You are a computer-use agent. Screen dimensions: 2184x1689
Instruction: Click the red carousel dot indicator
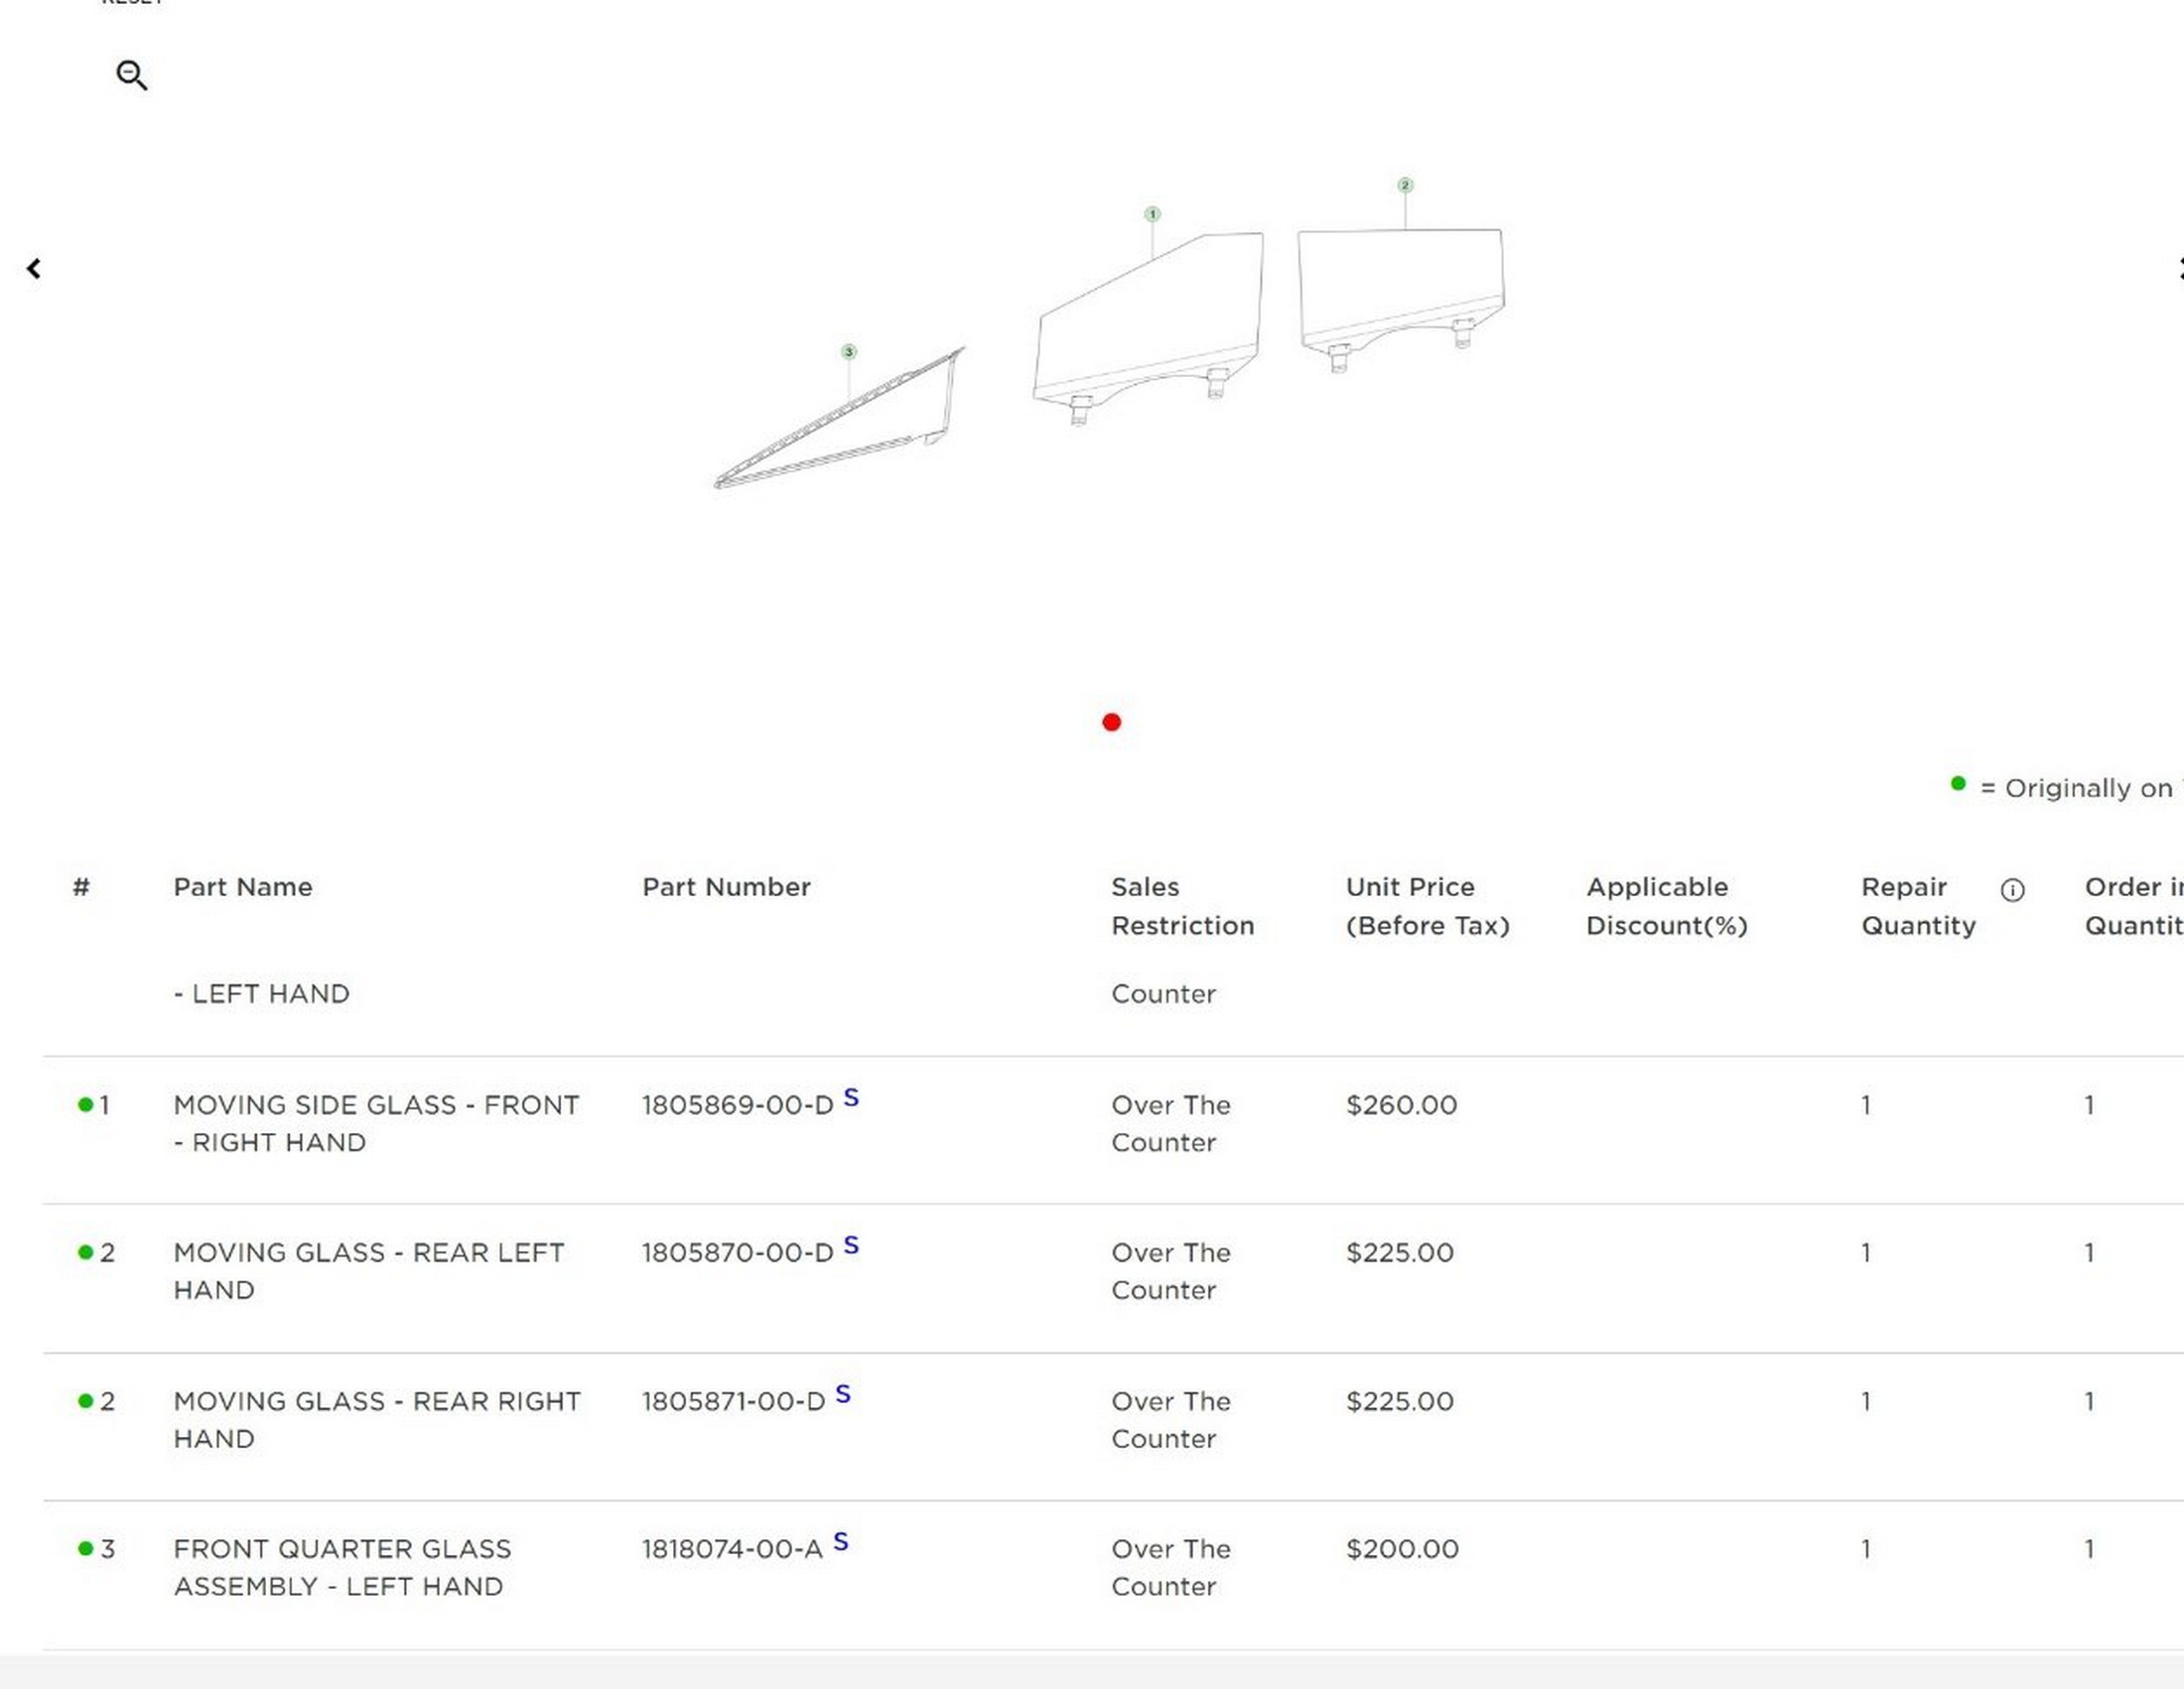1111,721
